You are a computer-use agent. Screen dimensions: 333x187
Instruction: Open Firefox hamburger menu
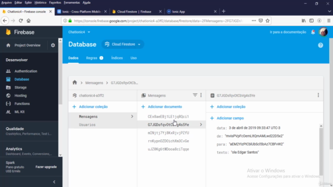(328, 21)
